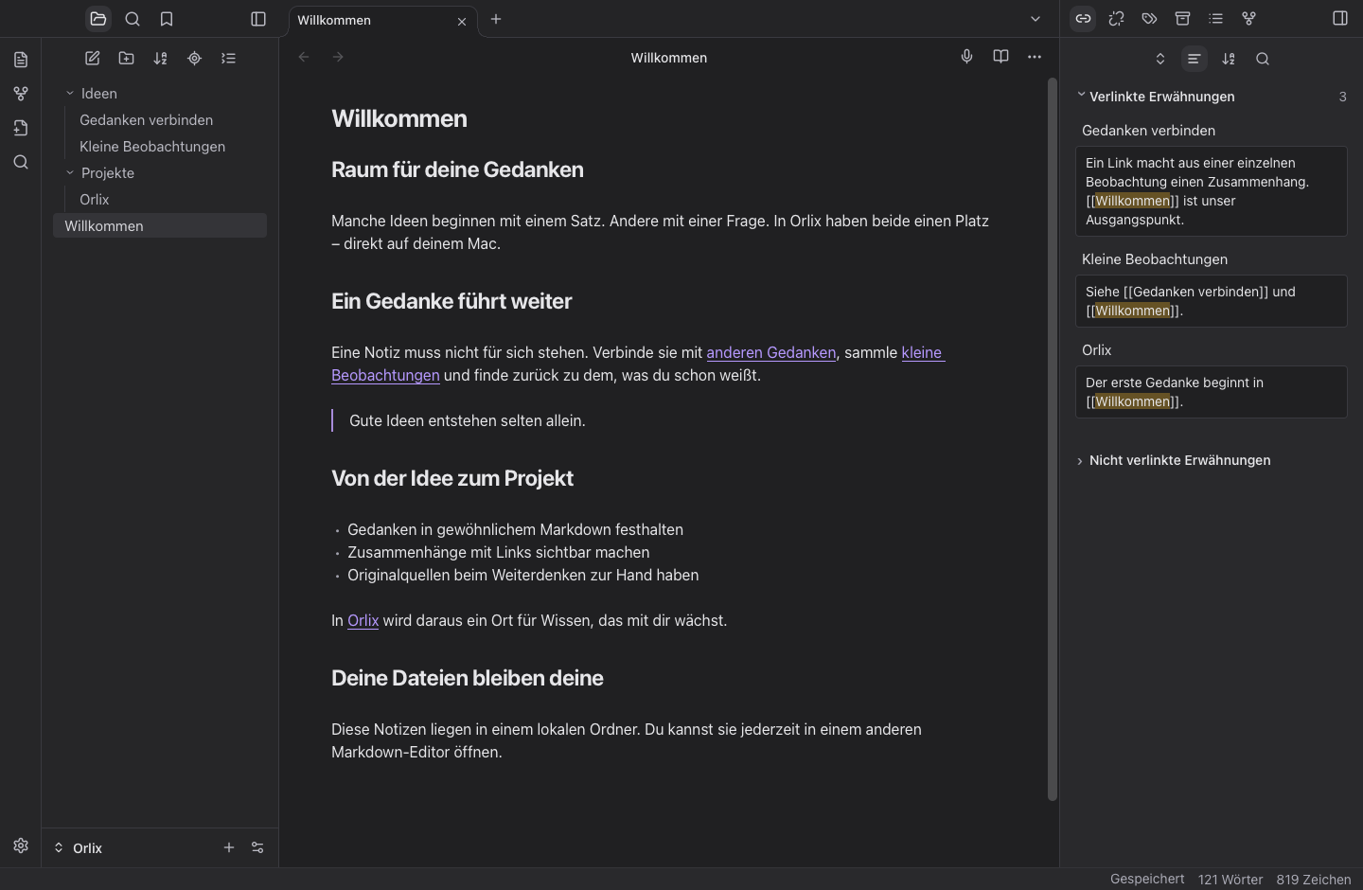Toggle the right sidebar panel
The width and height of the screenshot is (1363, 890).
pos(1340,19)
